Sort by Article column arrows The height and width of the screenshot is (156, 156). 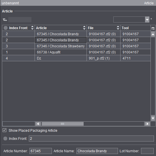(x=84, y=28)
